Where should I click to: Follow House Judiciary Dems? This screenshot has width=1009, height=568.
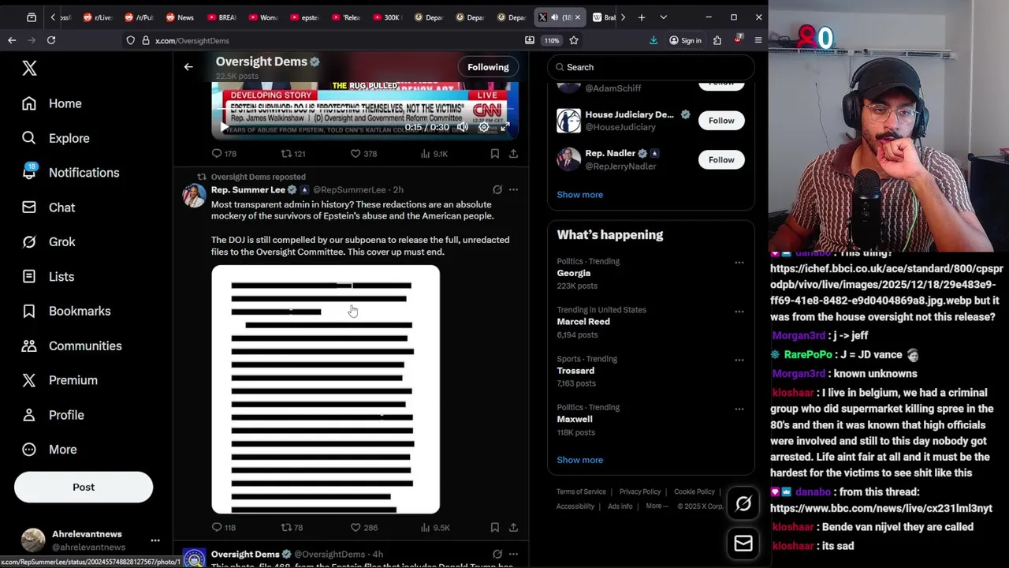coord(721,121)
